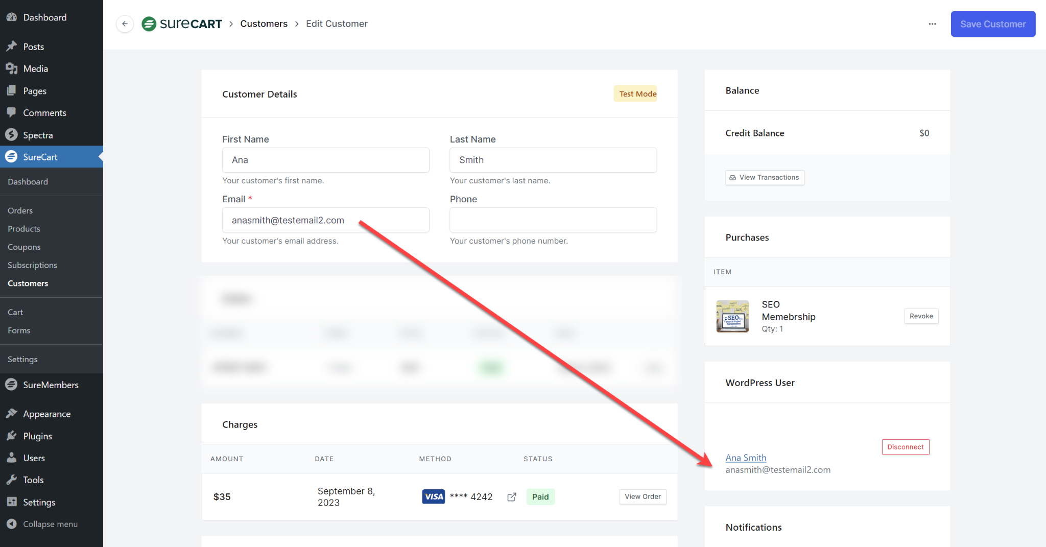Go to Subscriptions in the SureCart submenu

coord(32,265)
